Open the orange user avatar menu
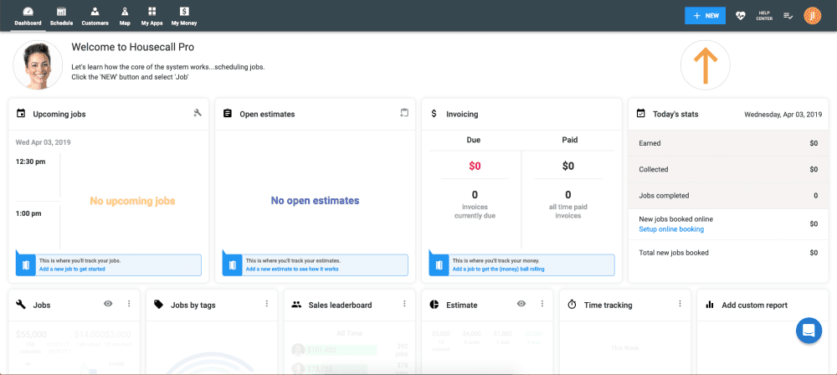The height and width of the screenshot is (375, 837). point(812,16)
